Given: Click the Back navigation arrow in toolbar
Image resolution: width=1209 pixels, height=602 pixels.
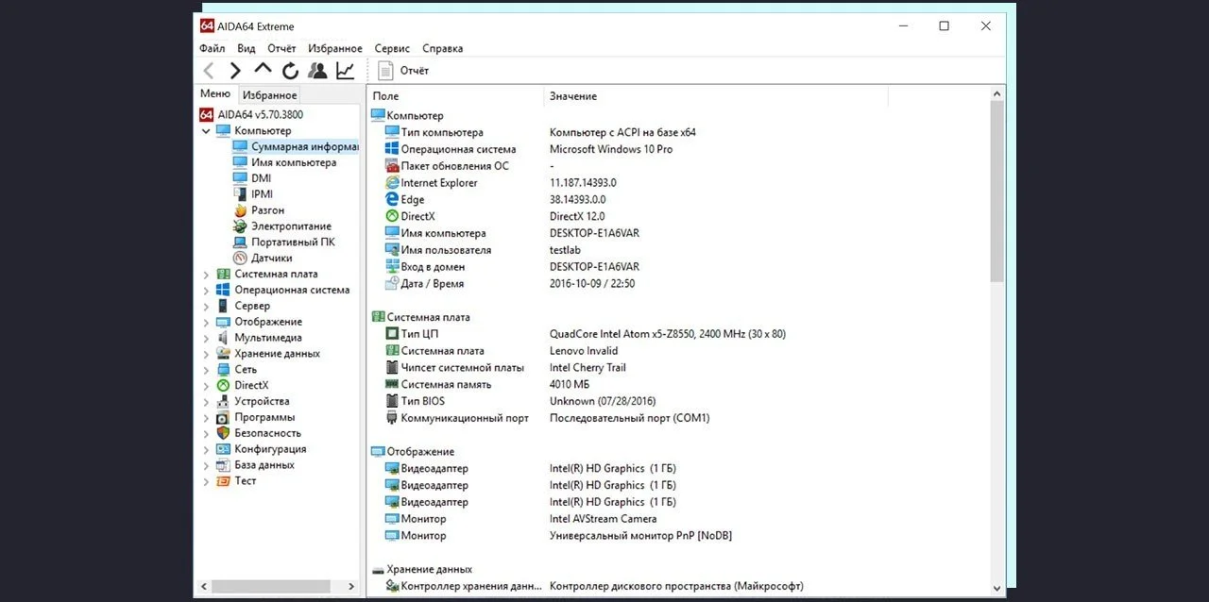Looking at the screenshot, I should tap(209, 71).
